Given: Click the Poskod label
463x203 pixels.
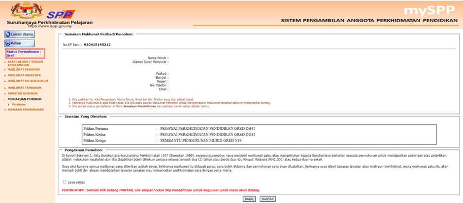Looking at the screenshot, I should tap(162, 73).
